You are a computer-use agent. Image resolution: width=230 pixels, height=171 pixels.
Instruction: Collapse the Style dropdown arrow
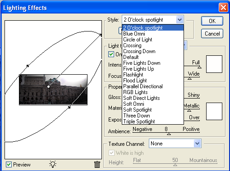point(179,20)
